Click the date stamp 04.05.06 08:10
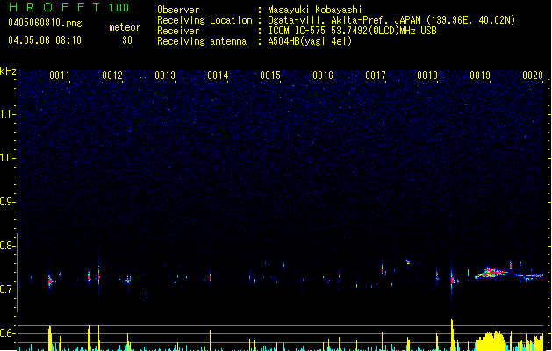 click(x=45, y=40)
